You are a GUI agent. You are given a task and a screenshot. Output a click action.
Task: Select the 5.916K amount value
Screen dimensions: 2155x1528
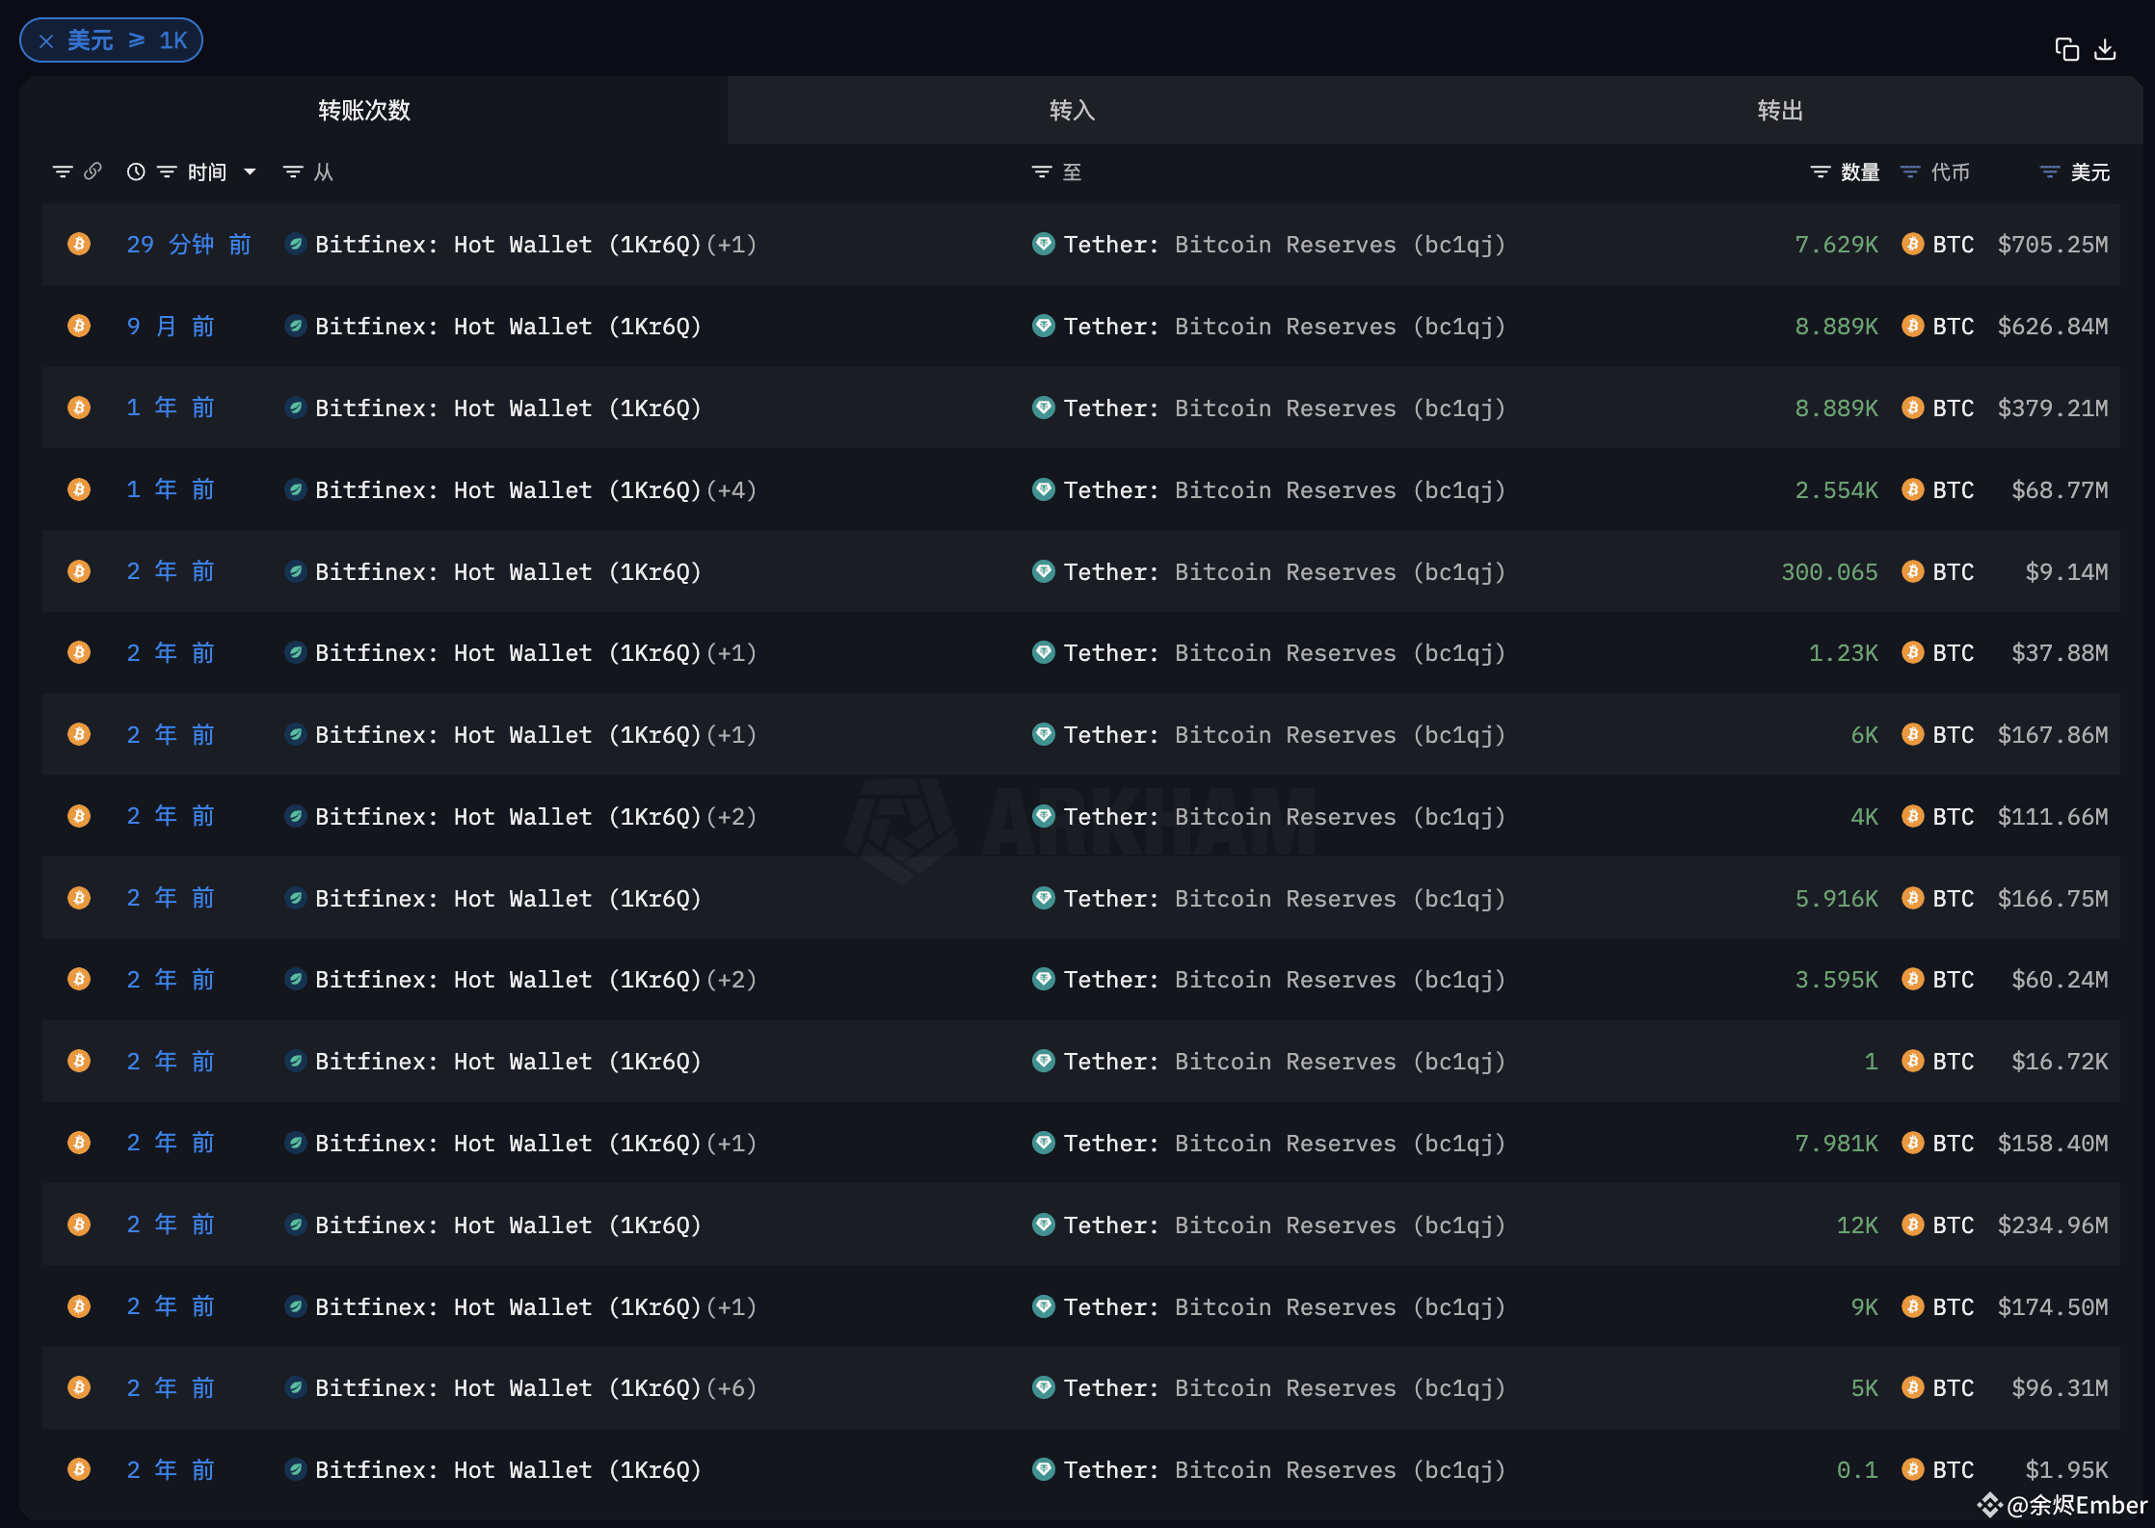[x=1836, y=899]
